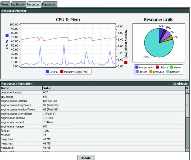191x160 pixels.
Task: Select the heap.total row
Action: click(93, 148)
